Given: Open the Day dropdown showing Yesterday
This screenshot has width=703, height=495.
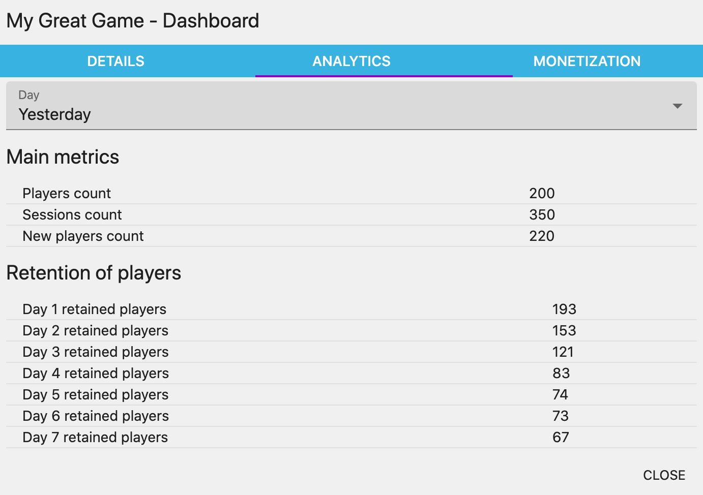Looking at the screenshot, I should coord(351,106).
